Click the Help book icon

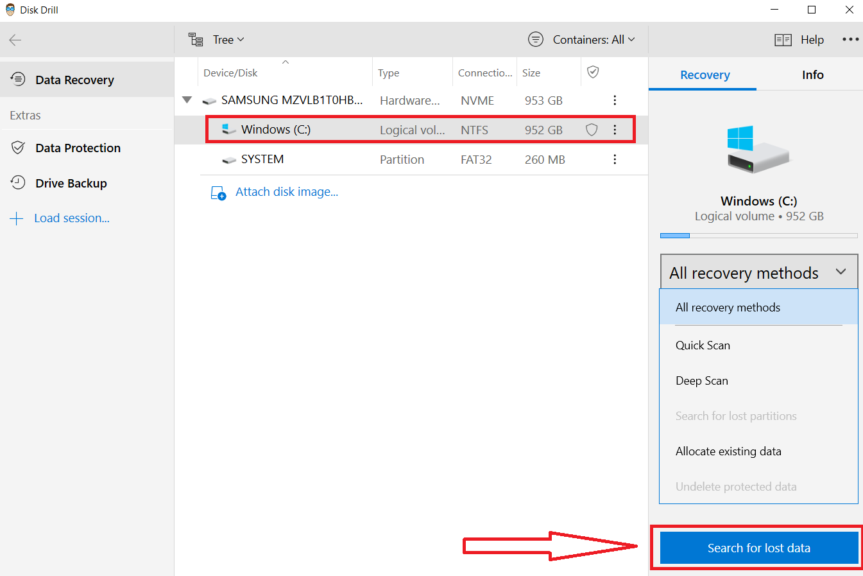pyautogui.click(x=783, y=40)
